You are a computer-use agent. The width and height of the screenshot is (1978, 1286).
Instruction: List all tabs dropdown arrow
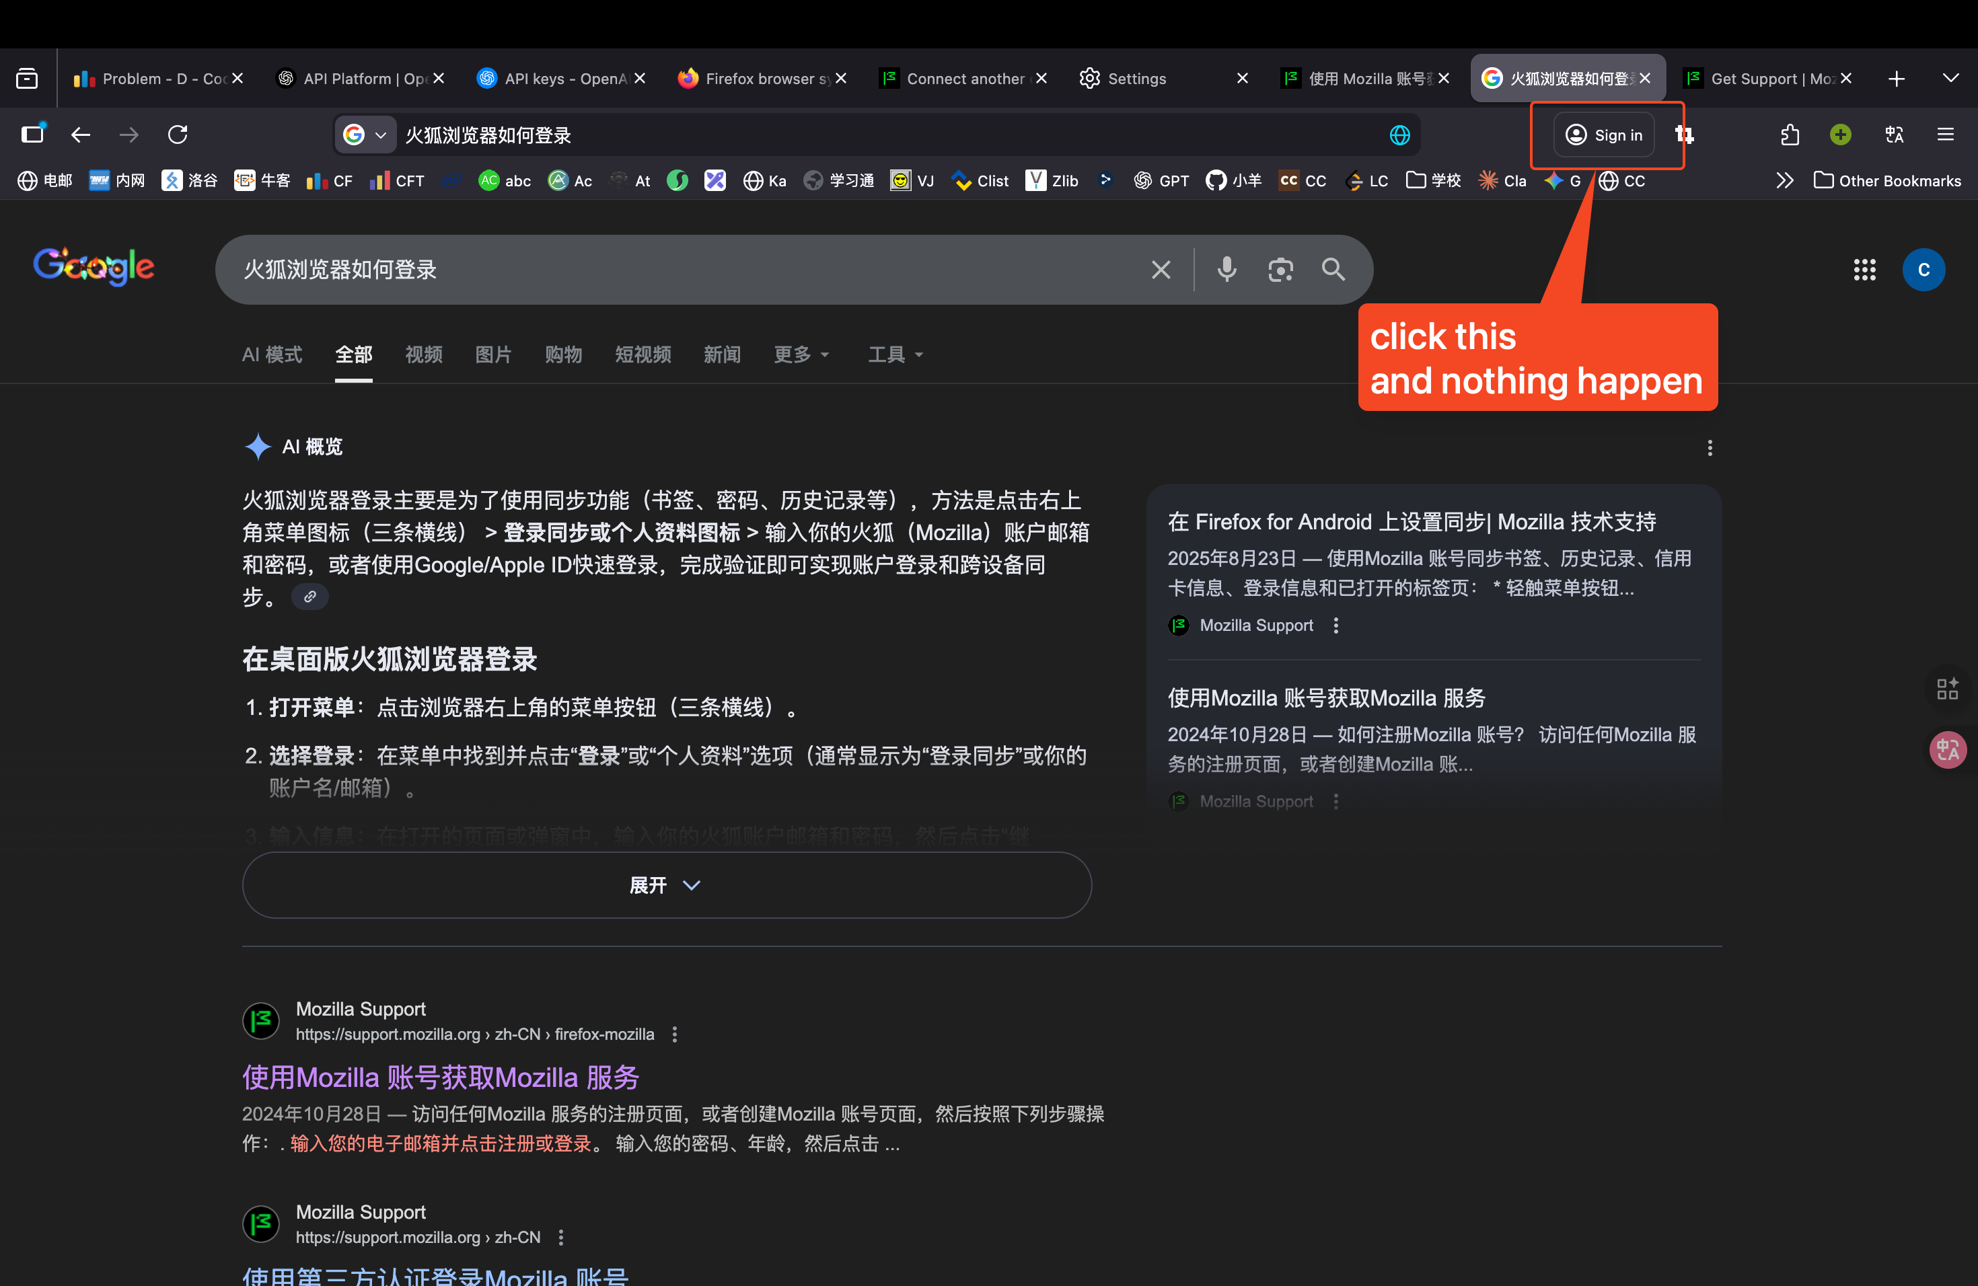point(1950,78)
